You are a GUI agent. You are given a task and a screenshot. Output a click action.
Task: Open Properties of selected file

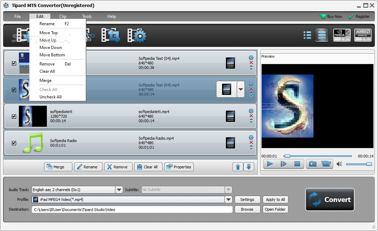click(x=179, y=167)
